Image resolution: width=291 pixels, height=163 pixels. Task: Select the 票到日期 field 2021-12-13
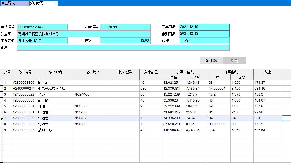coord(204,34)
